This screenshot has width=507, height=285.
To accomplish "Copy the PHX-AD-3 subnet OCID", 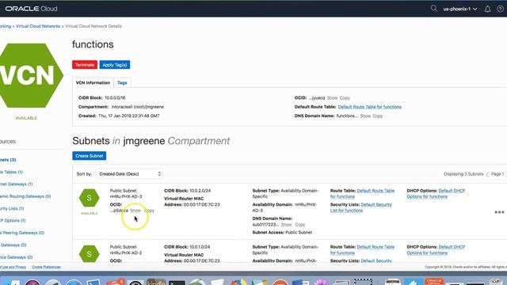I will (x=149, y=211).
